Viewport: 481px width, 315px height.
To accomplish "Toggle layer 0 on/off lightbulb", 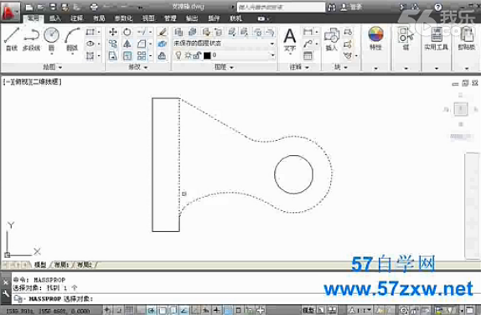I will (x=178, y=55).
